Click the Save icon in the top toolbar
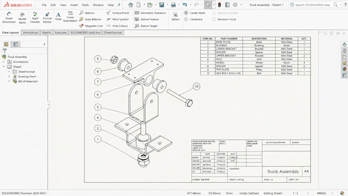The height and width of the screenshot is (196, 348). tap(162, 5)
